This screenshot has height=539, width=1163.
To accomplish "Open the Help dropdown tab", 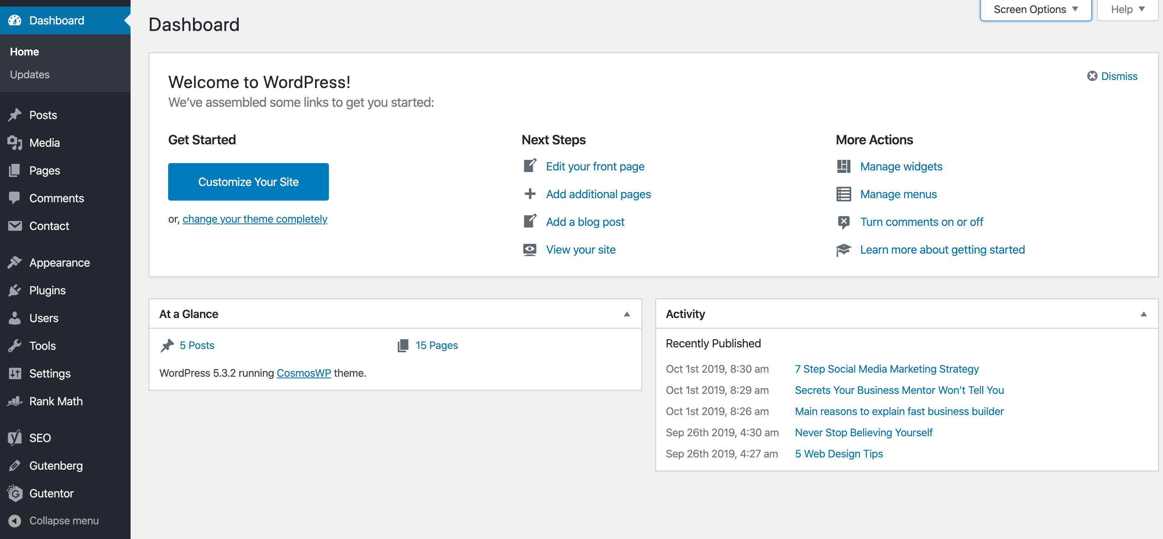I will [x=1127, y=9].
